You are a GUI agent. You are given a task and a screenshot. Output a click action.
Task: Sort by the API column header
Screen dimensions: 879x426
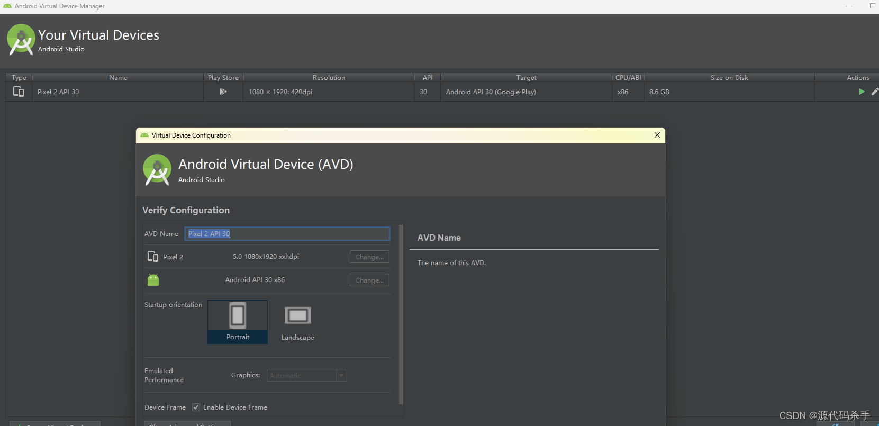coord(428,77)
